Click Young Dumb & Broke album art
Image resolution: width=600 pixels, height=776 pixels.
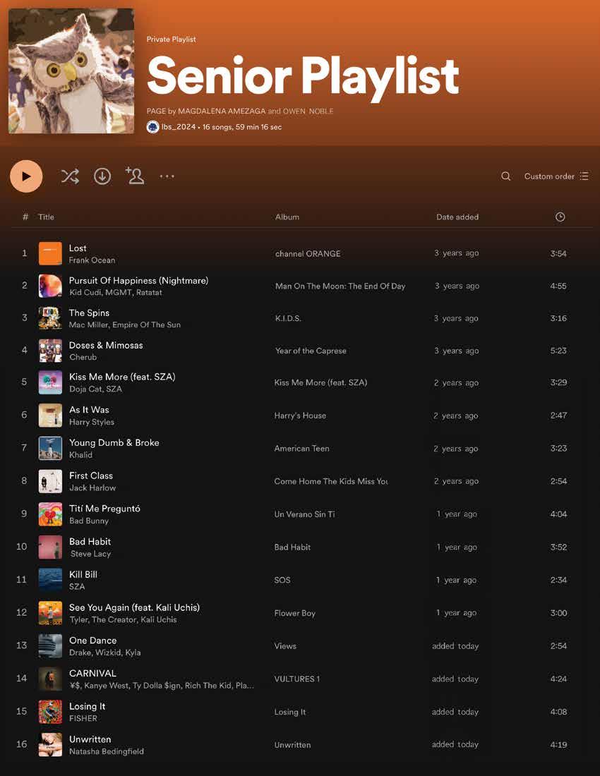click(51, 449)
